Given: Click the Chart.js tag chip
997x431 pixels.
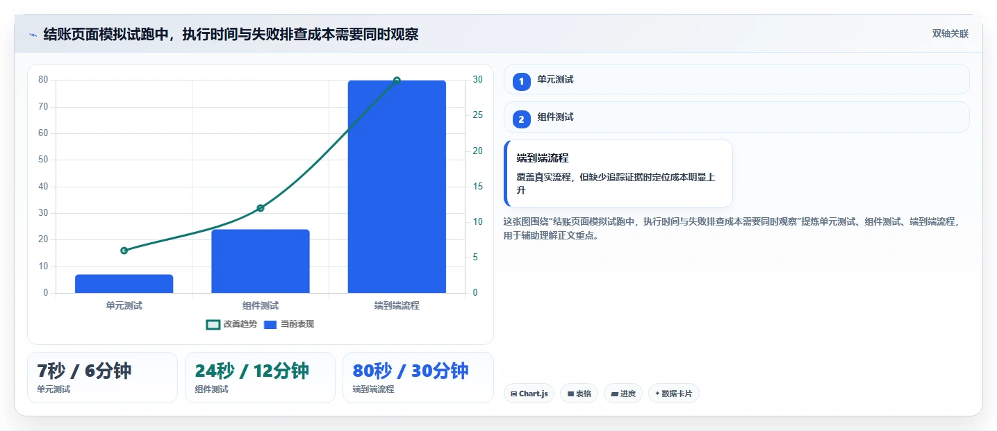Looking at the screenshot, I should pos(529,394).
